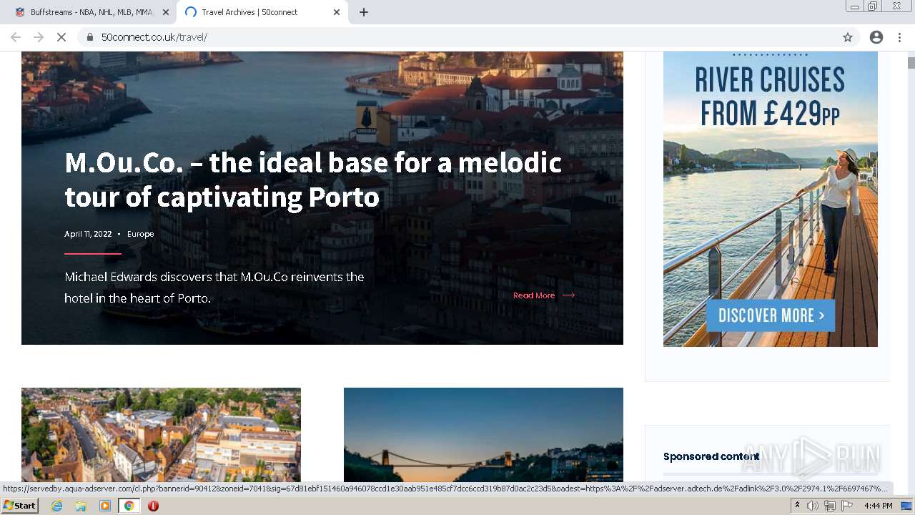
Task: Open the M.Ou.Co. Porto article headline
Action: tap(313, 180)
